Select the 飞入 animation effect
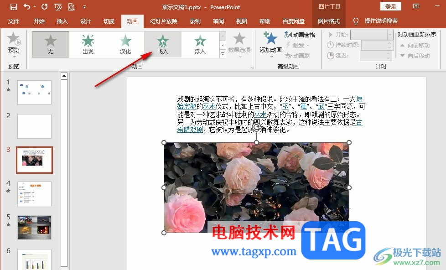The height and width of the screenshot is (270, 446). coord(163,44)
